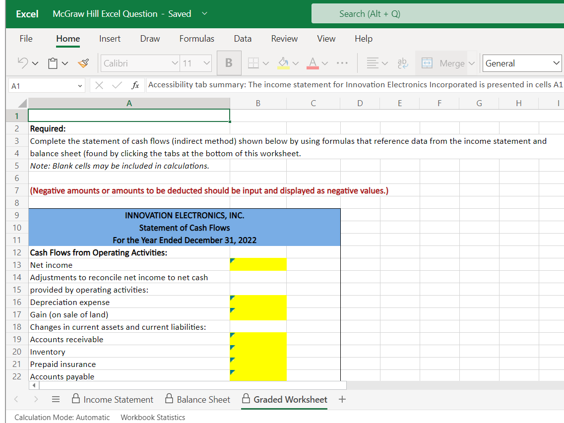Screen dimensions: 564x423
Task: Open the General number format dropdown
Action: [557, 63]
